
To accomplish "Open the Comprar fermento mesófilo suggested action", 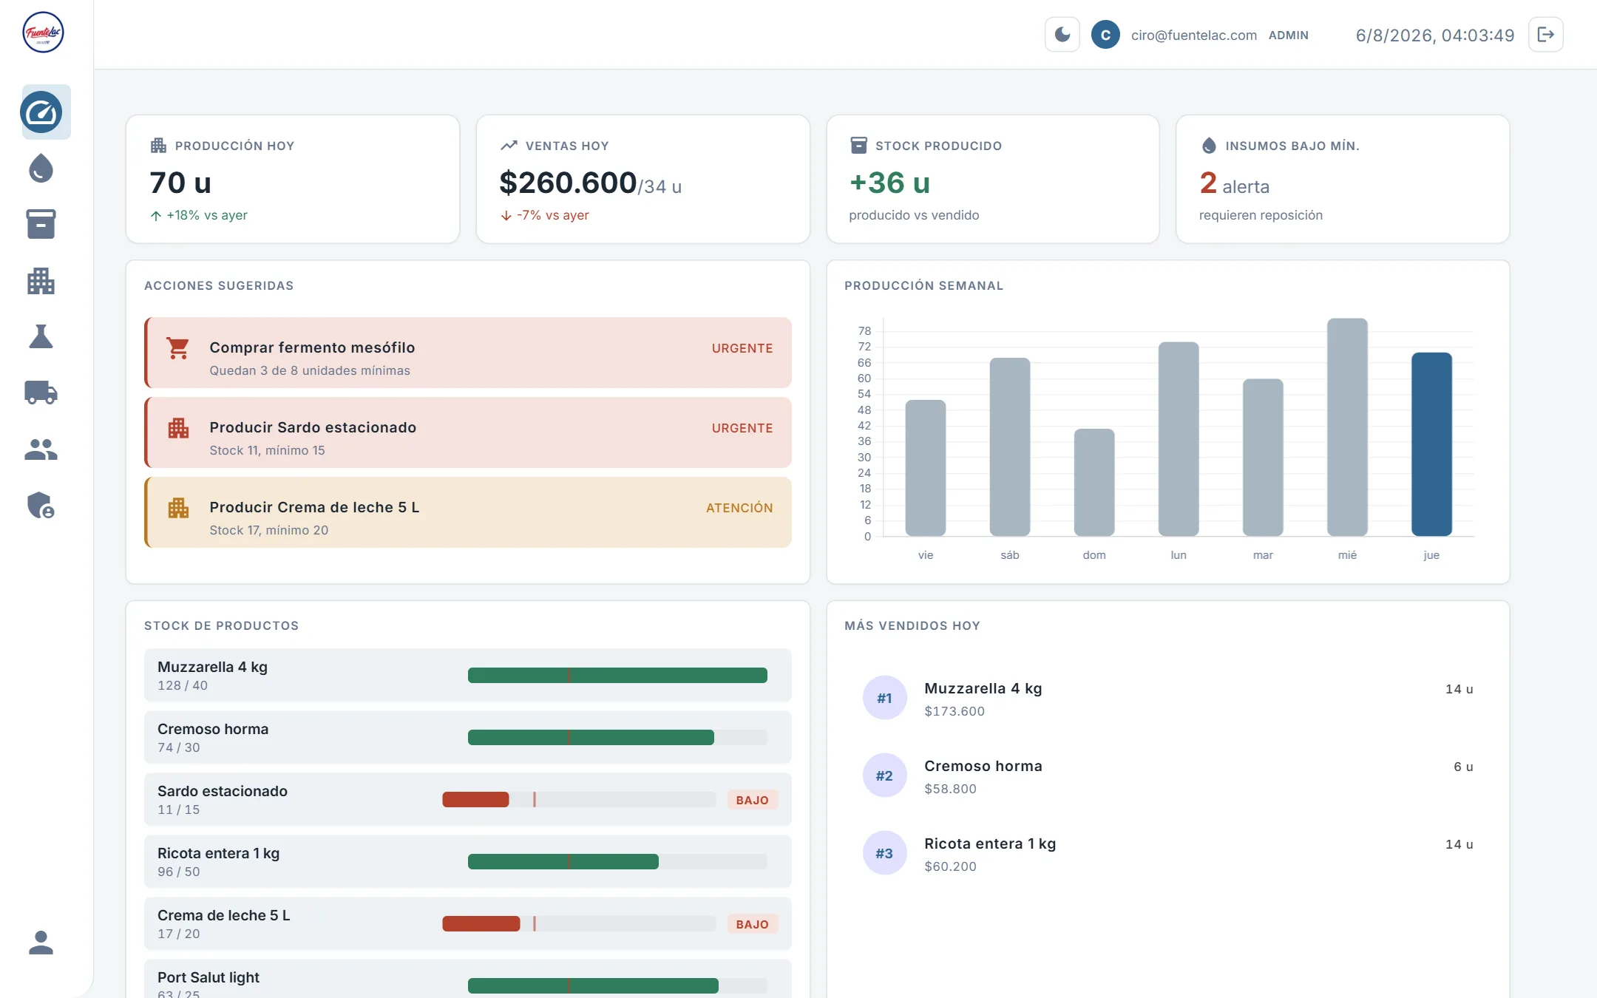I will (x=468, y=353).
